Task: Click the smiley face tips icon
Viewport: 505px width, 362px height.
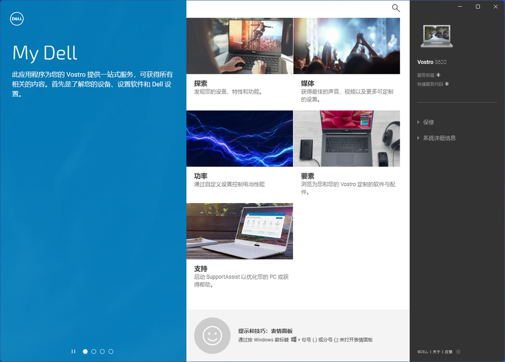Action: pos(212,336)
